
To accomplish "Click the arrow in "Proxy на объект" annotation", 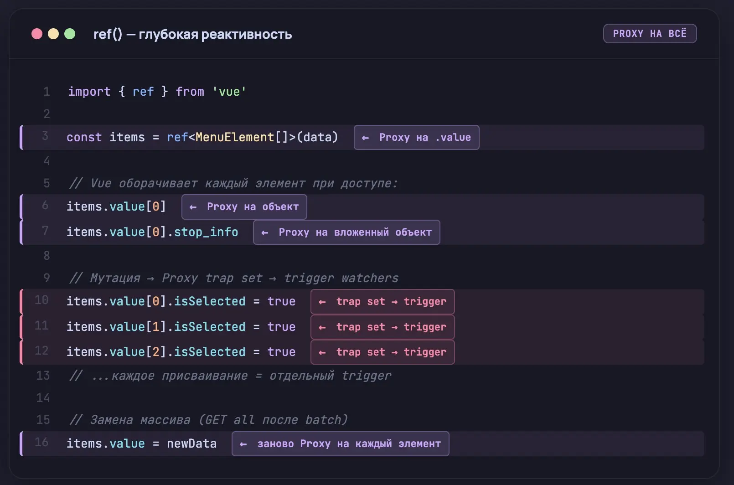I will click(x=193, y=207).
